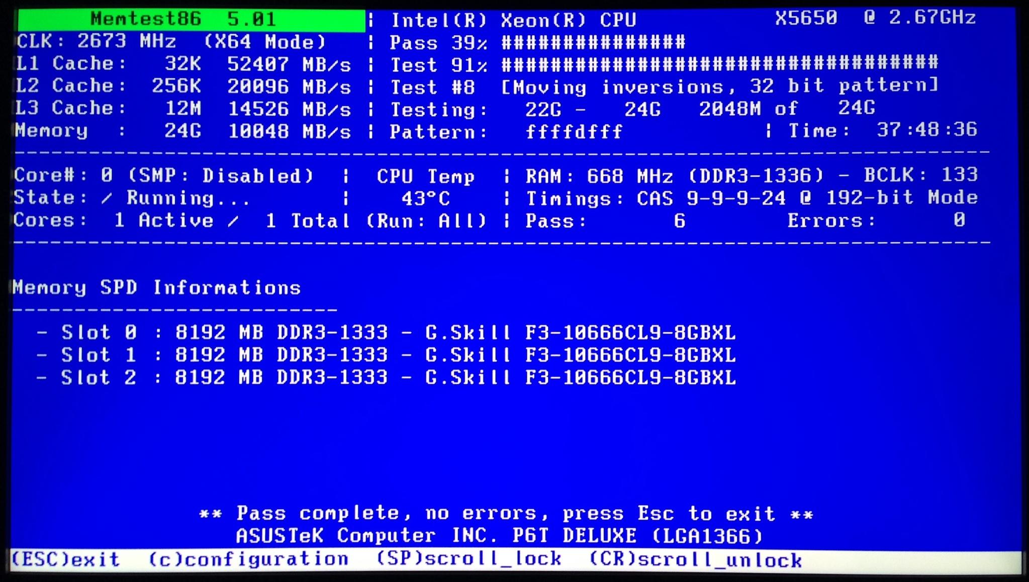This screenshot has width=1029, height=582.
Task: Click the Pass 39% progress bar
Action: [x=593, y=42]
